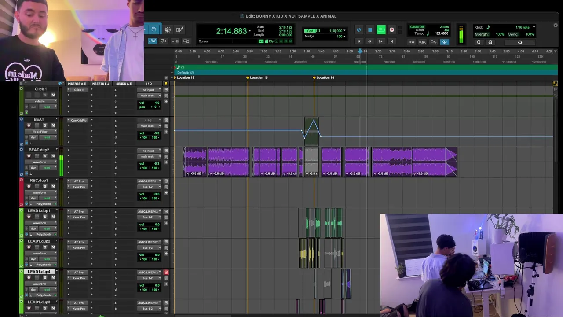The height and width of the screenshot is (317, 563).
Task: Click the Stop transport button
Action: tap(370, 30)
